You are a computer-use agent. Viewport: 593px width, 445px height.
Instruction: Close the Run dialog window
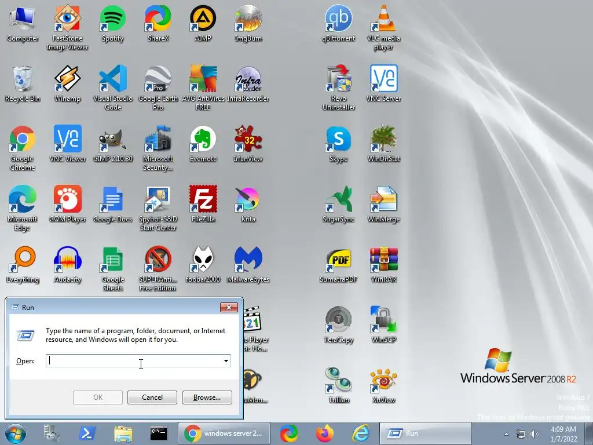tap(229, 307)
